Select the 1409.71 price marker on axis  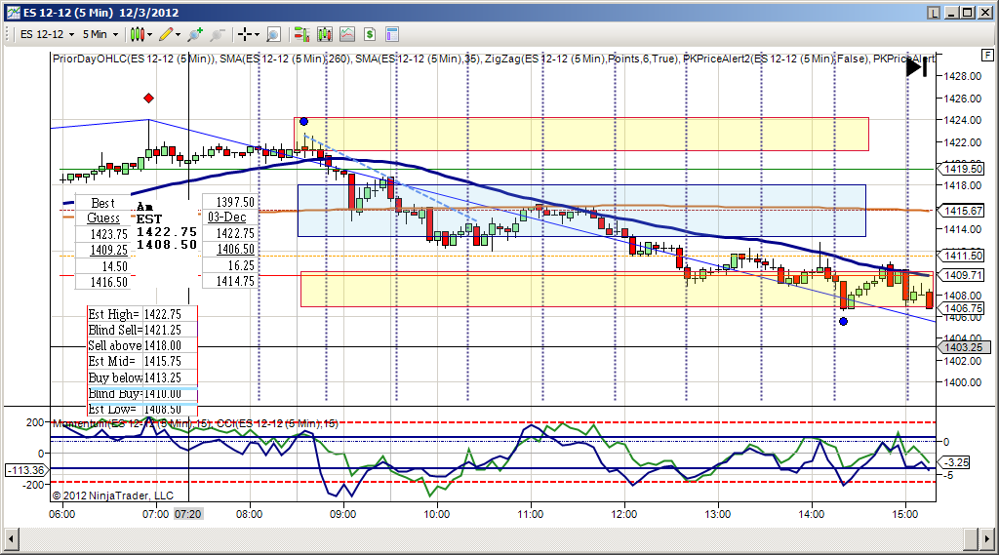(x=963, y=275)
